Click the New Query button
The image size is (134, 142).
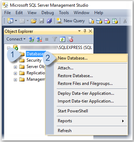71,21
